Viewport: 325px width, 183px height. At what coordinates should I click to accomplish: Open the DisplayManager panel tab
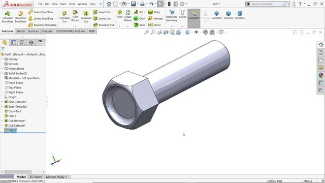(40, 43)
